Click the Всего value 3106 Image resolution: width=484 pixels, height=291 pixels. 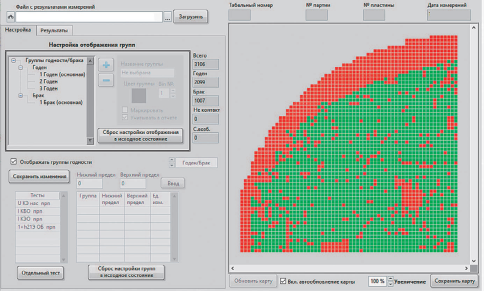coord(206,65)
